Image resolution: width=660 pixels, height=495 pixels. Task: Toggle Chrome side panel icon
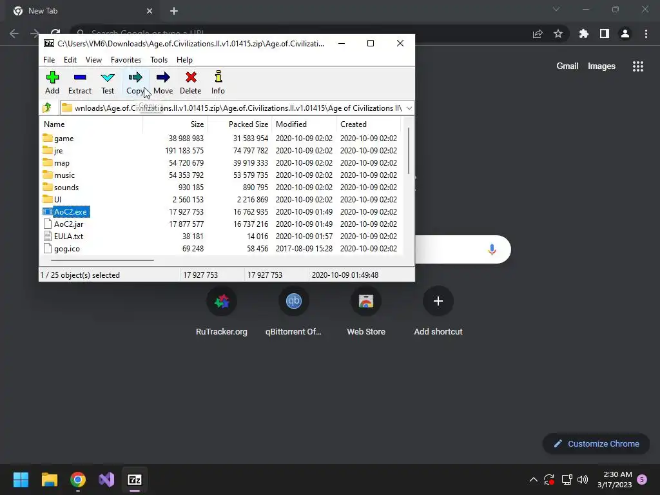click(x=605, y=34)
